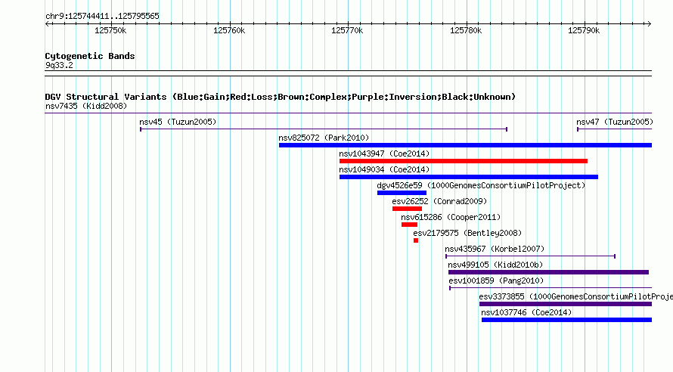Viewport: 673px width, 372px height.
Task: Select the red nsv1043947 loss bar
Action: tap(464, 161)
